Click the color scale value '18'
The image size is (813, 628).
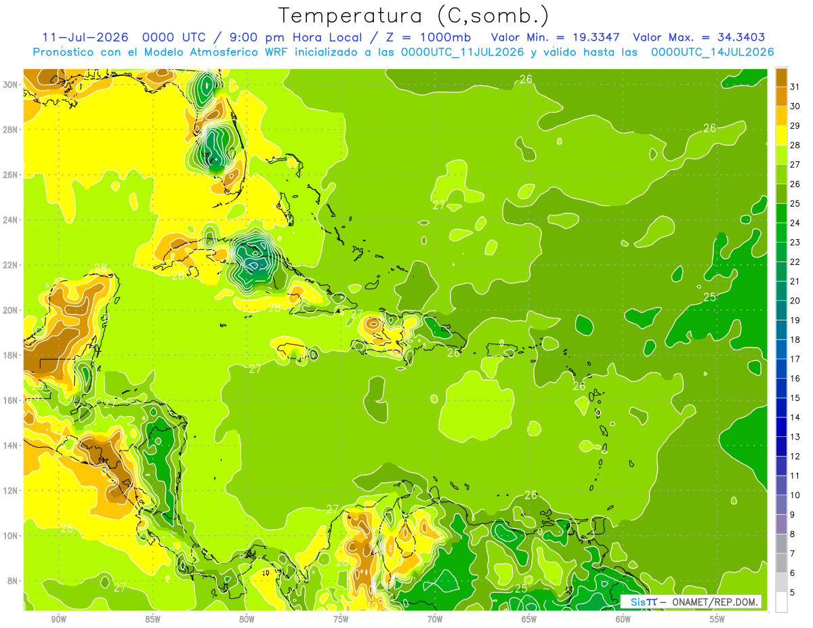coord(795,339)
